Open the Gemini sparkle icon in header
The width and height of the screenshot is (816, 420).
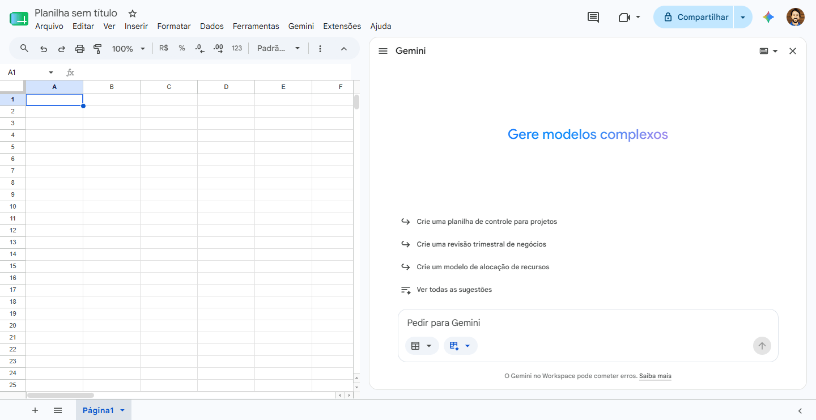pyautogui.click(x=768, y=17)
